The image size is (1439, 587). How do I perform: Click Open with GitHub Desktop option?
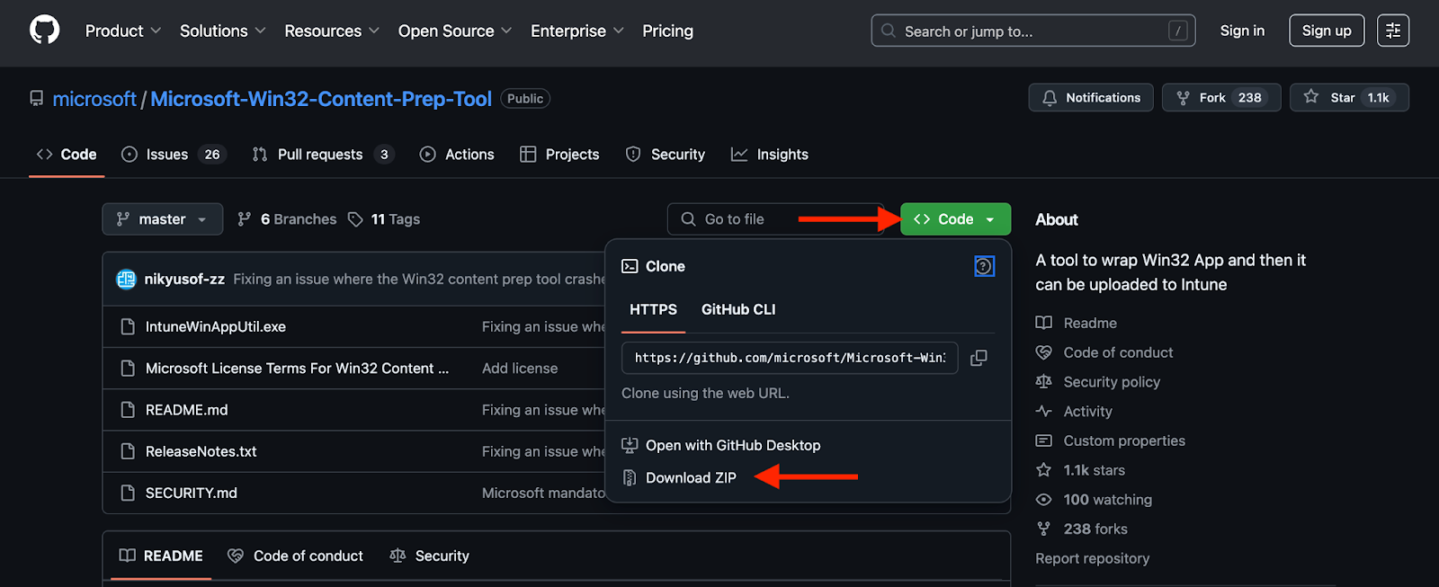tap(733, 445)
